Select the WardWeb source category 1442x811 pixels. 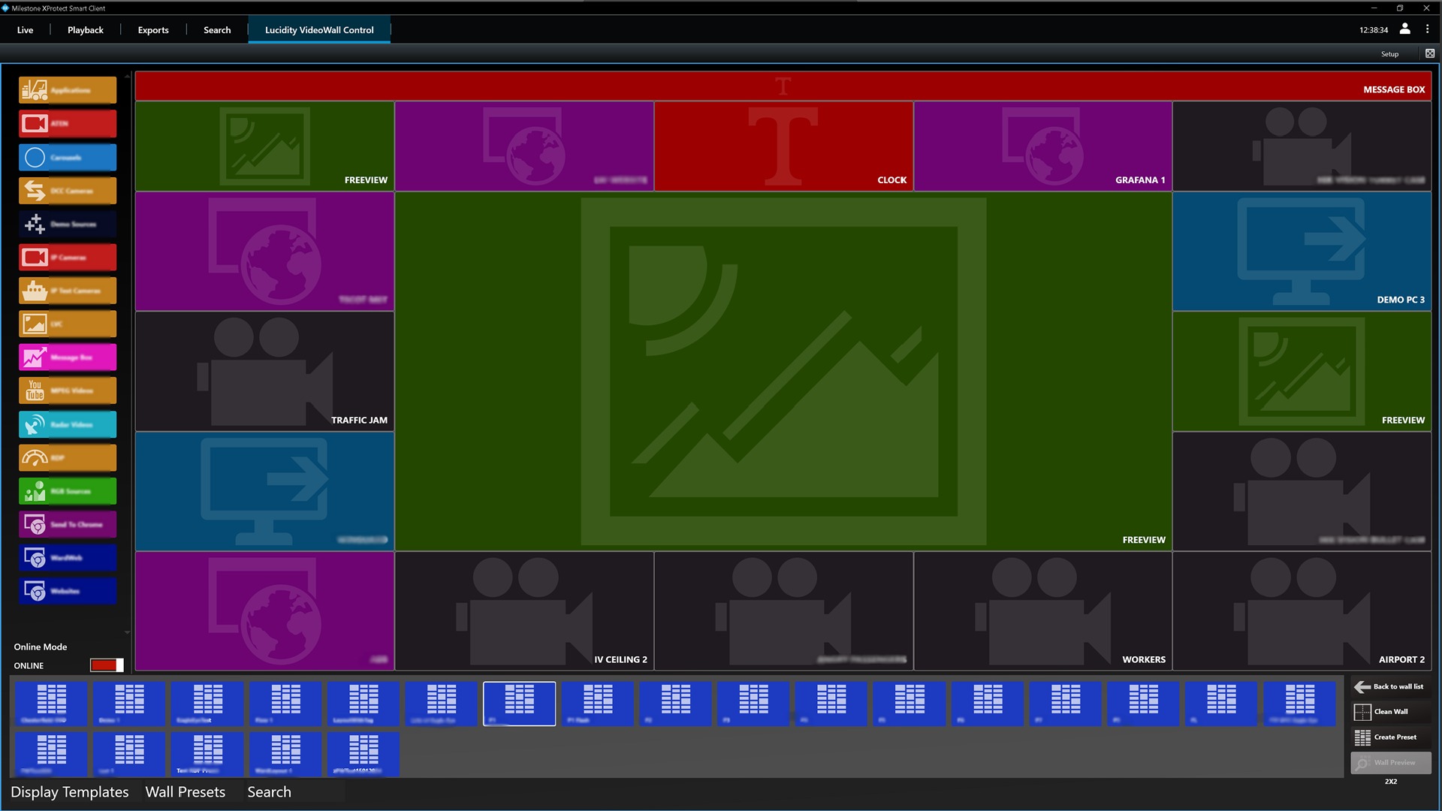(x=68, y=558)
